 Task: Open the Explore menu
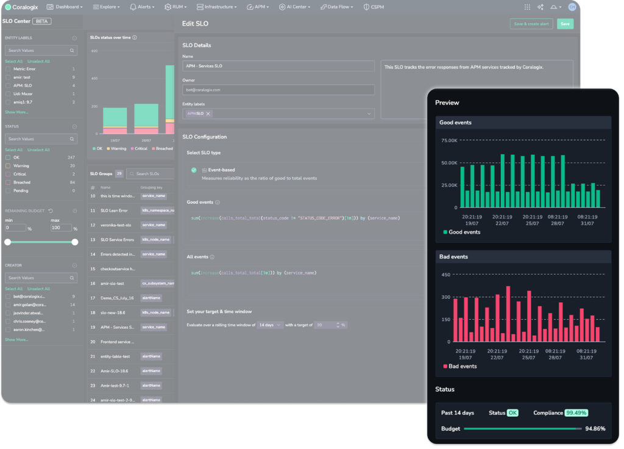coord(106,7)
